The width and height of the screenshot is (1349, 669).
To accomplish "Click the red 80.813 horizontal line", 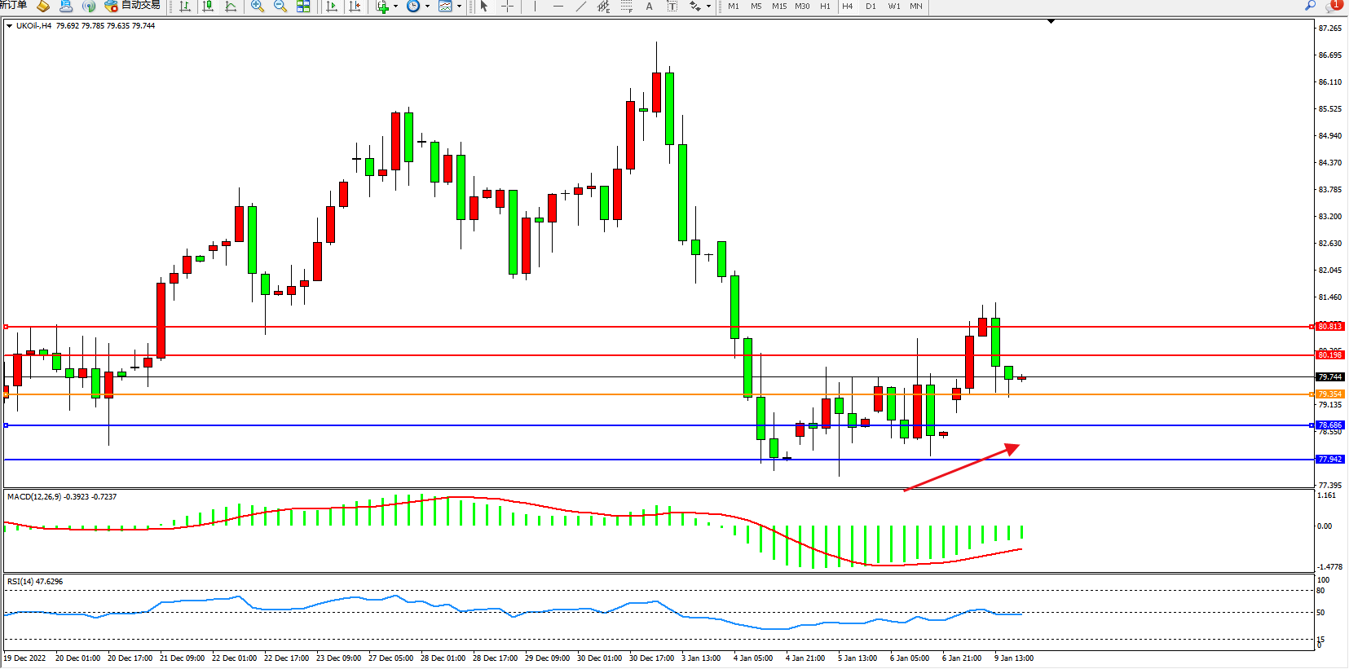I will click(x=652, y=327).
